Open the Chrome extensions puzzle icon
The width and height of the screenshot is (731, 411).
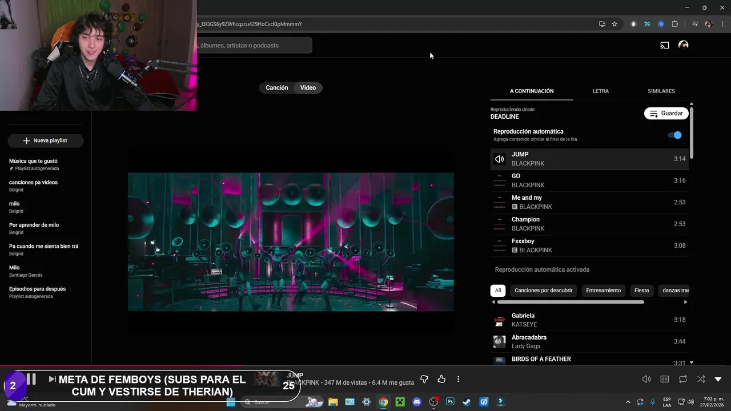tap(674, 24)
